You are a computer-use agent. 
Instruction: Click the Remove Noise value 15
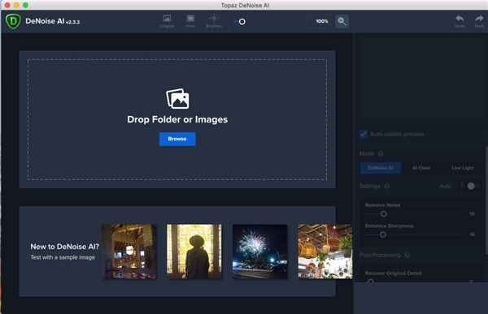point(472,214)
